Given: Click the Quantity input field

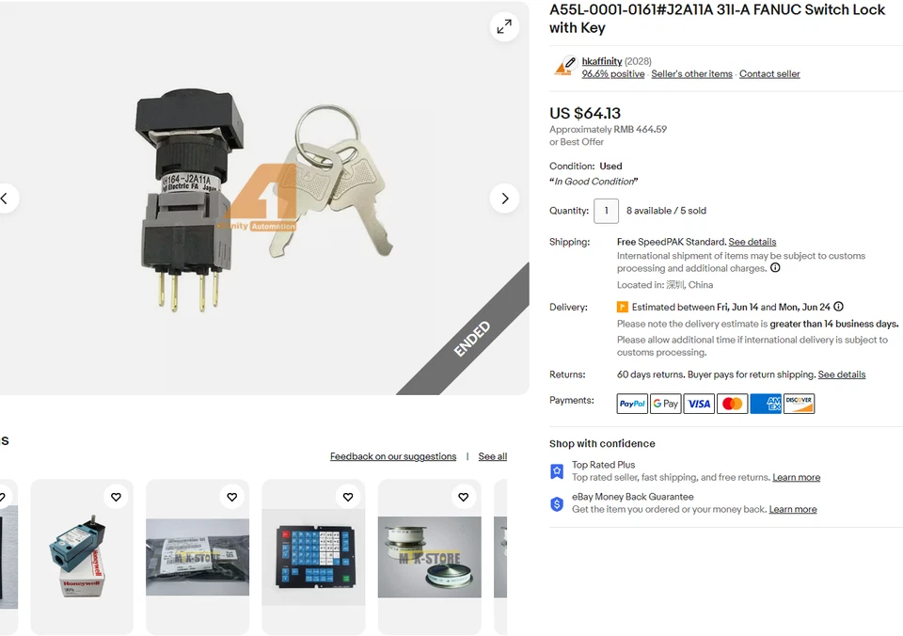Looking at the screenshot, I should 607,211.
